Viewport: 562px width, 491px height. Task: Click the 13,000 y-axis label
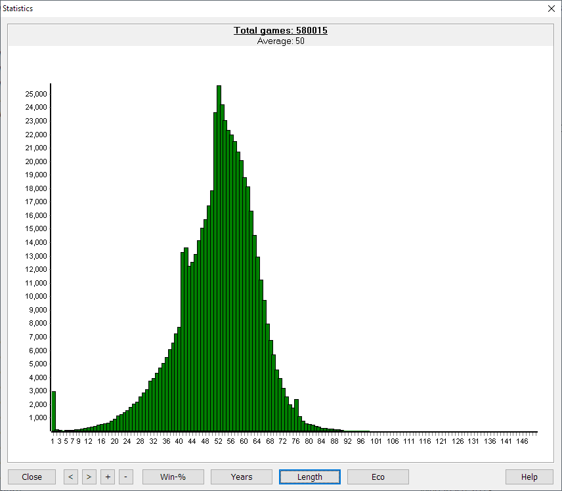pos(36,256)
